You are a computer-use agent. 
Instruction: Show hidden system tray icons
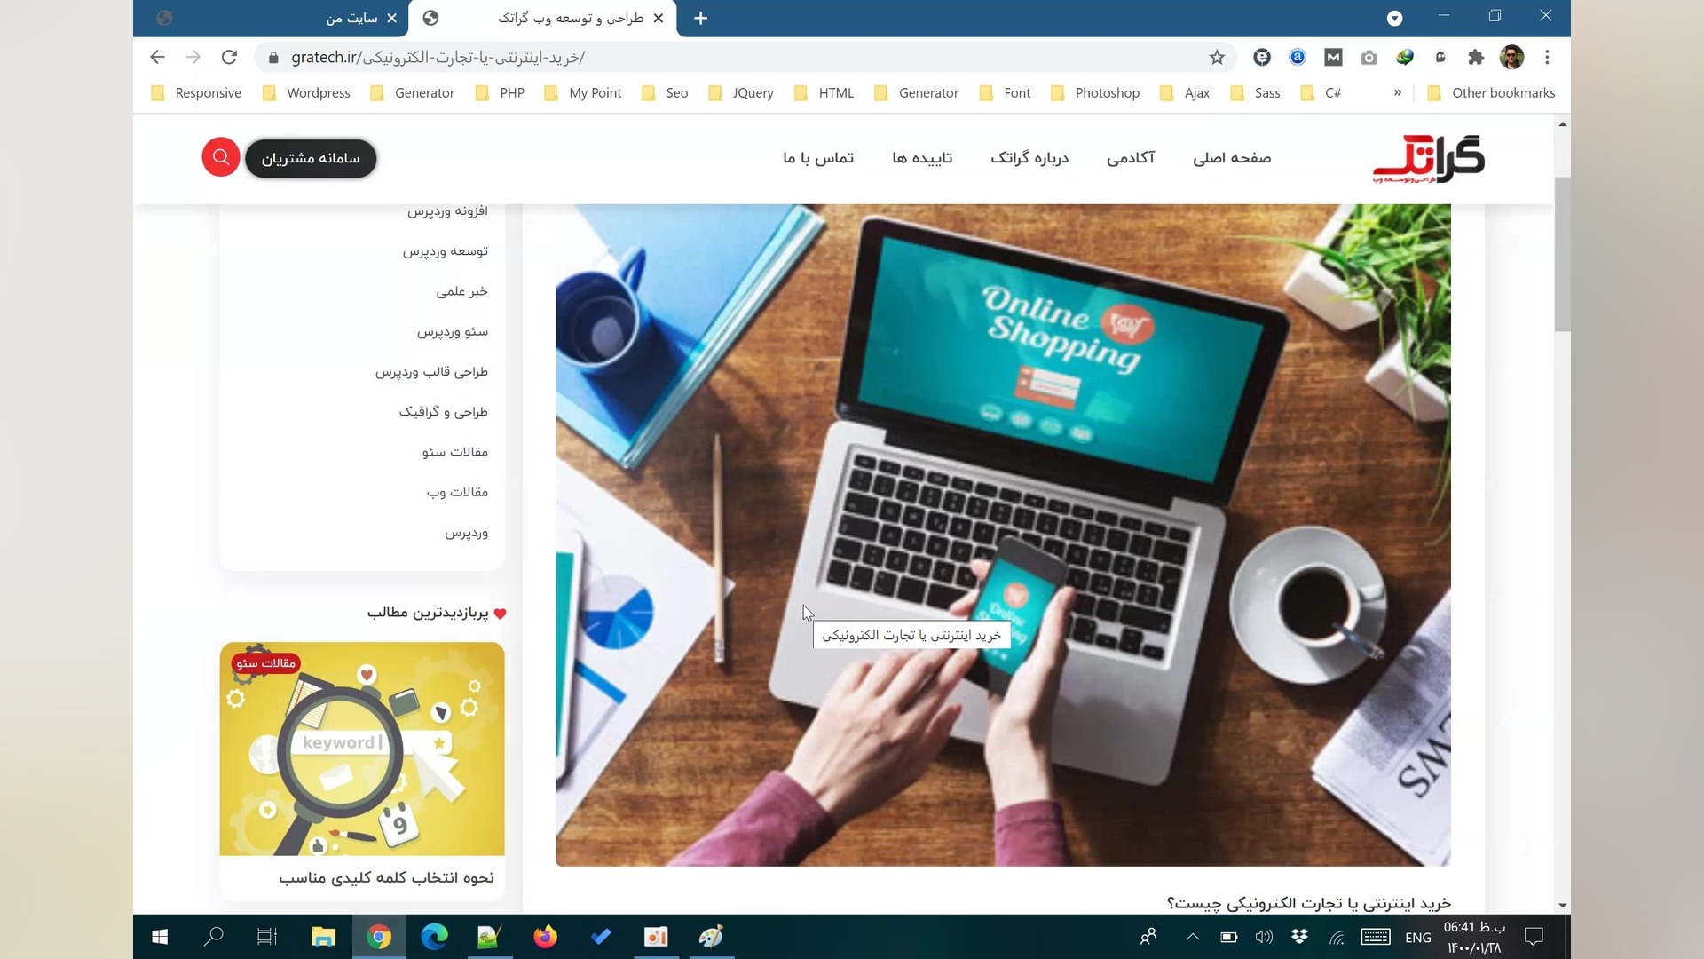(1193, 937)
